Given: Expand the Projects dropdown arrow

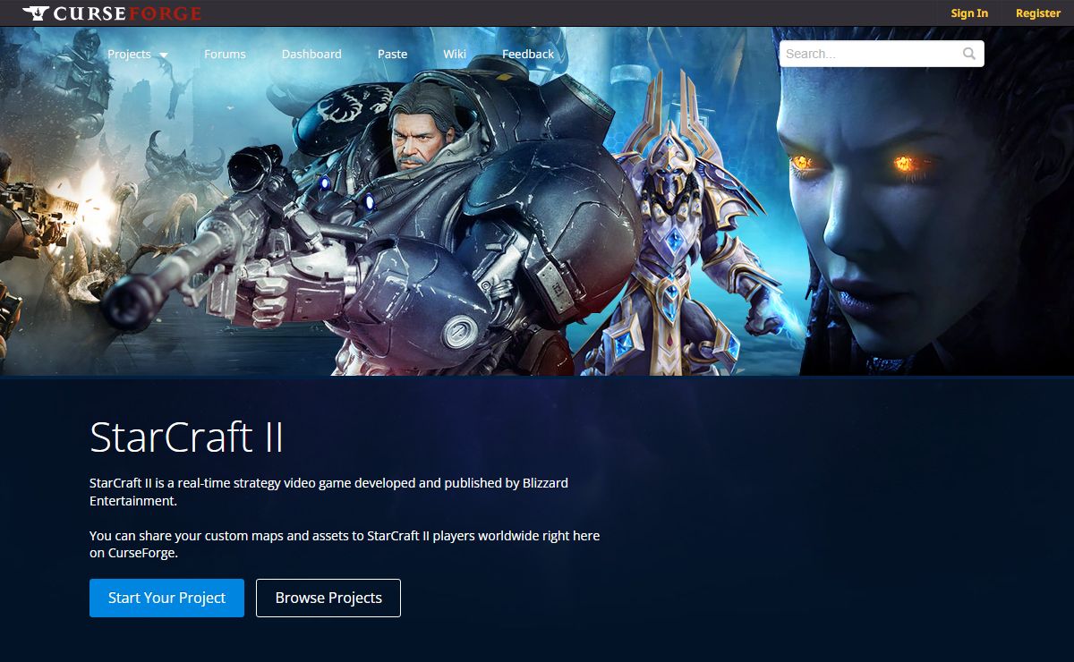Looking at the screenshot, I should (x=164, y=55).
